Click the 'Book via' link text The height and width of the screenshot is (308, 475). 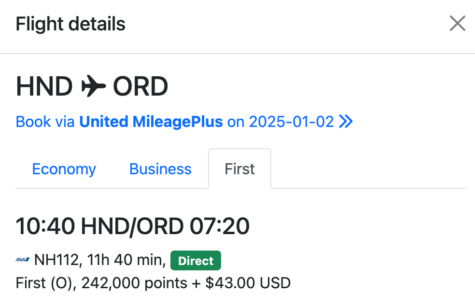coord(45,122)
